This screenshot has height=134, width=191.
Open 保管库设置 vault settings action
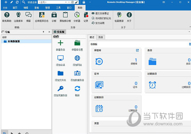point(77,45)
